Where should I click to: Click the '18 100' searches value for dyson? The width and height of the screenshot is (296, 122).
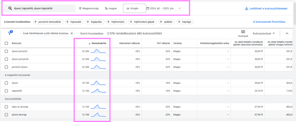tap(85, 83)
